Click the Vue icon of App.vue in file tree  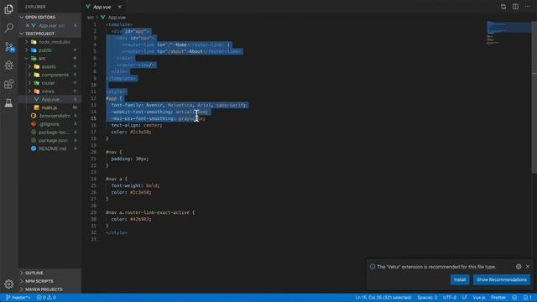pos(37,99)
